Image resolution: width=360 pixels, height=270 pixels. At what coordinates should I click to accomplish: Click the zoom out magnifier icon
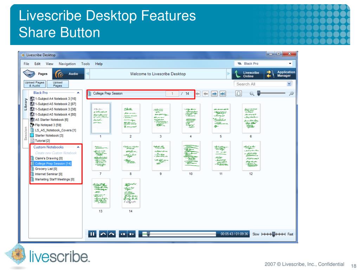pos(252,94)
